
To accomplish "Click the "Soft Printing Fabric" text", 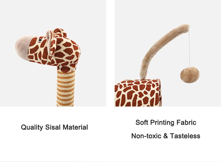I will [166, 122].
